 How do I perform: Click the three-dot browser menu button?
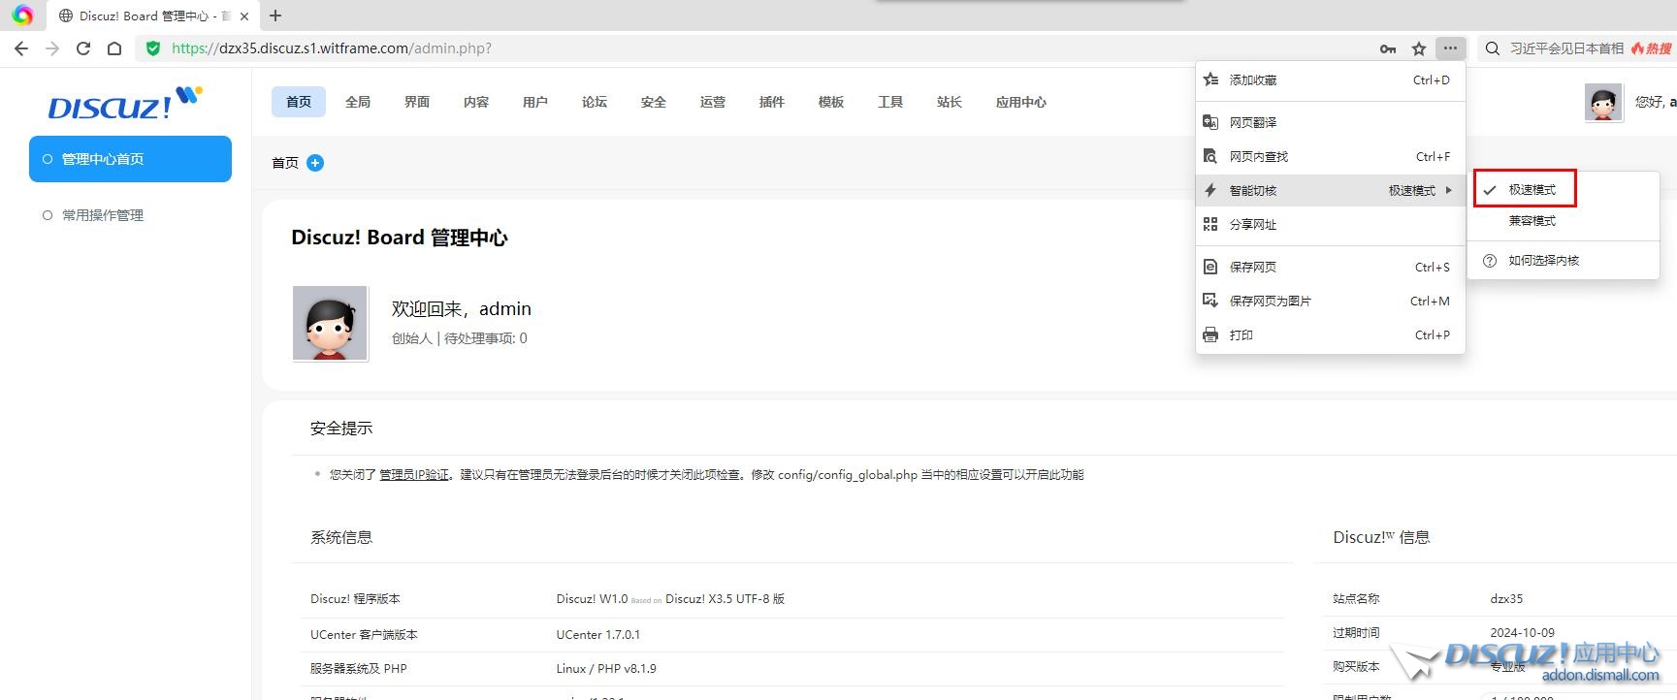[1450, 48]
